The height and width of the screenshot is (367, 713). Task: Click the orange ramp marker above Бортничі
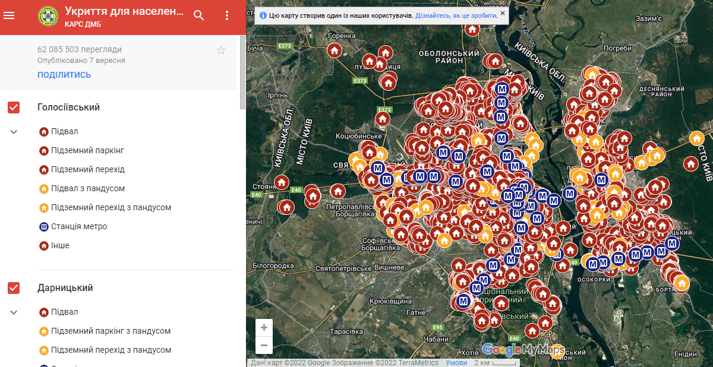[x=681, y=283]
